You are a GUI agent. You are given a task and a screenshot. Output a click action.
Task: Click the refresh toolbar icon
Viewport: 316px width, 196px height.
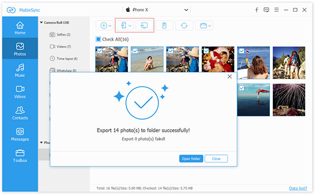pos(184,25)
